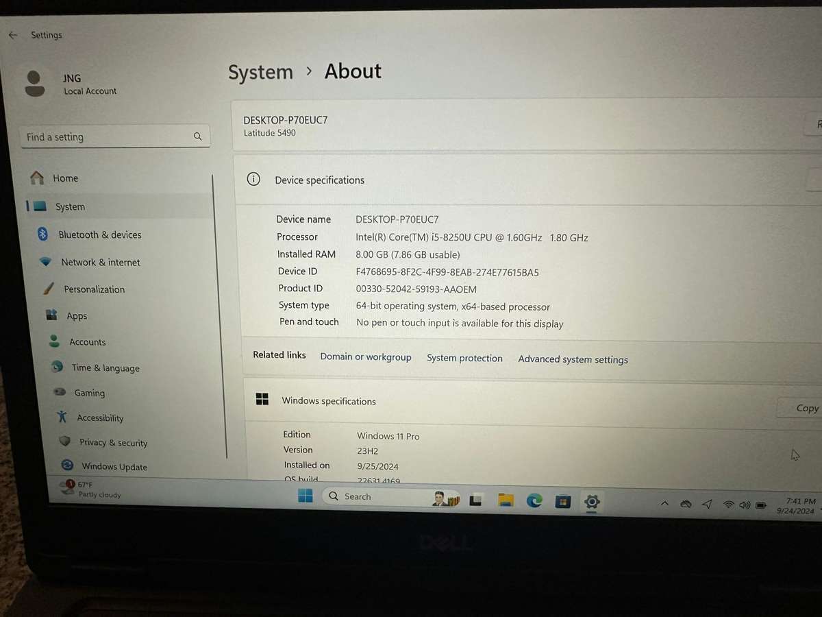This screenshot has width=822, height=617.
Task: Open the Personalization brush icon
Action: coord(47,289)
